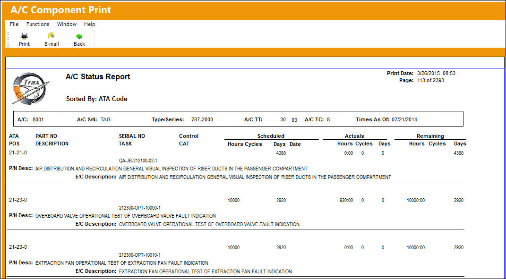The image size is (506, 279).
Task: Click the page number '113 of 2393'
Action: click(x=430, y=80)
